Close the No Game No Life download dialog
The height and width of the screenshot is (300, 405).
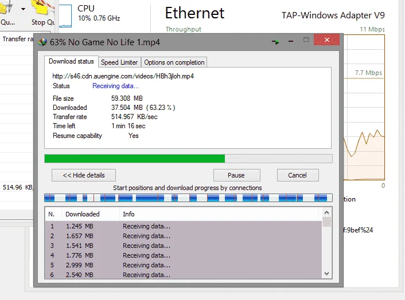tap(327, 40)
